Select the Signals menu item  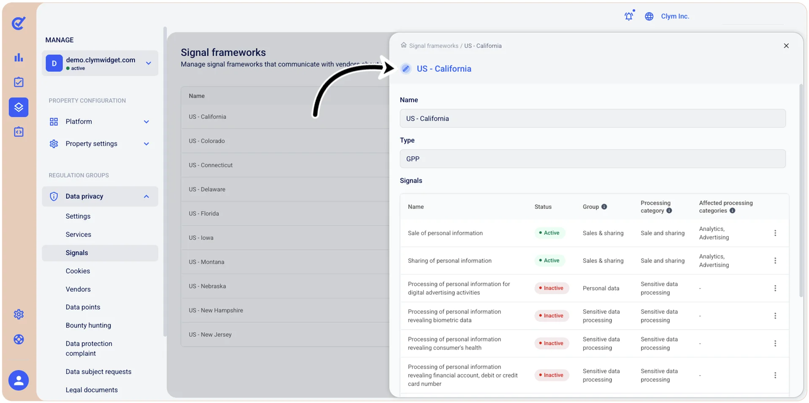[100, 253]
